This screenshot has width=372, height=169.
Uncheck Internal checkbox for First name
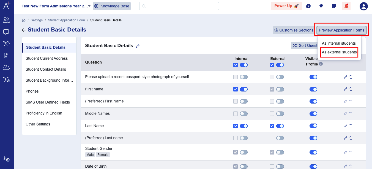tap(235, 89)
